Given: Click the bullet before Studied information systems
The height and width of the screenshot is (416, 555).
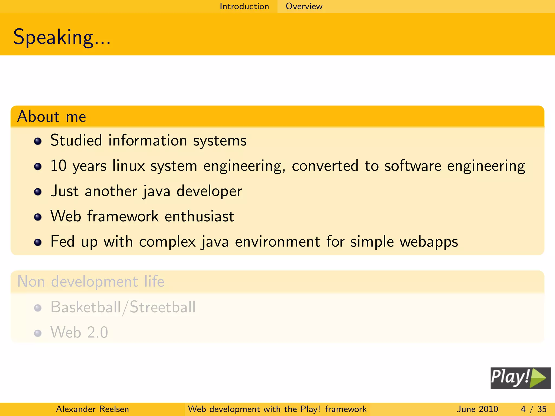Looking at the screenshot, I should click(38, 141).
